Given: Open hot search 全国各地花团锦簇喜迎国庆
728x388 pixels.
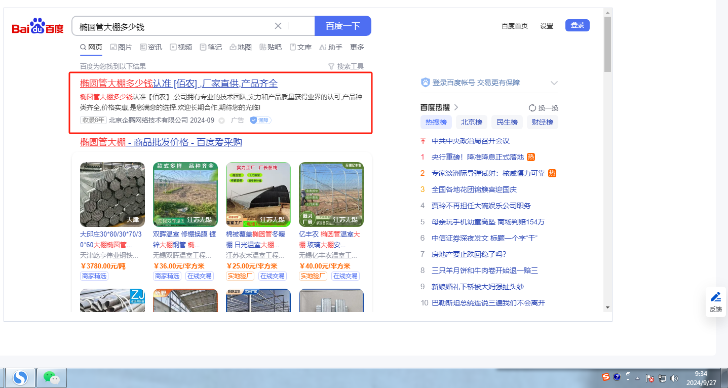Looking at the screenshot, I should click(x=474, y=189).
